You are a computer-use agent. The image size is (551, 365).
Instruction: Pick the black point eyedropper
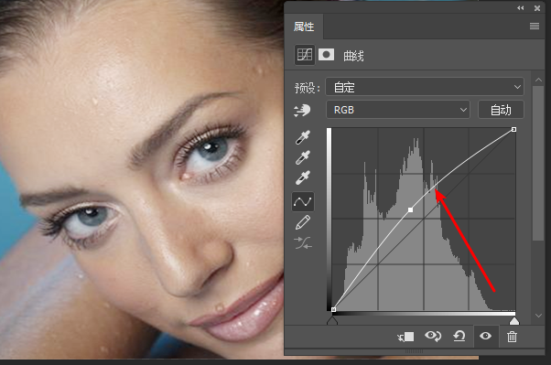[x=303, y=137]
